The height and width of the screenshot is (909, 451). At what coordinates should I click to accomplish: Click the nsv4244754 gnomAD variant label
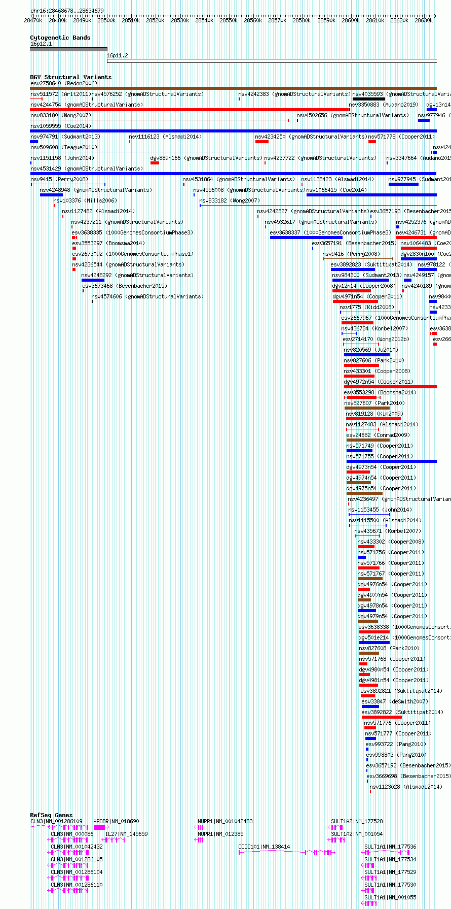tap(87, 105)
